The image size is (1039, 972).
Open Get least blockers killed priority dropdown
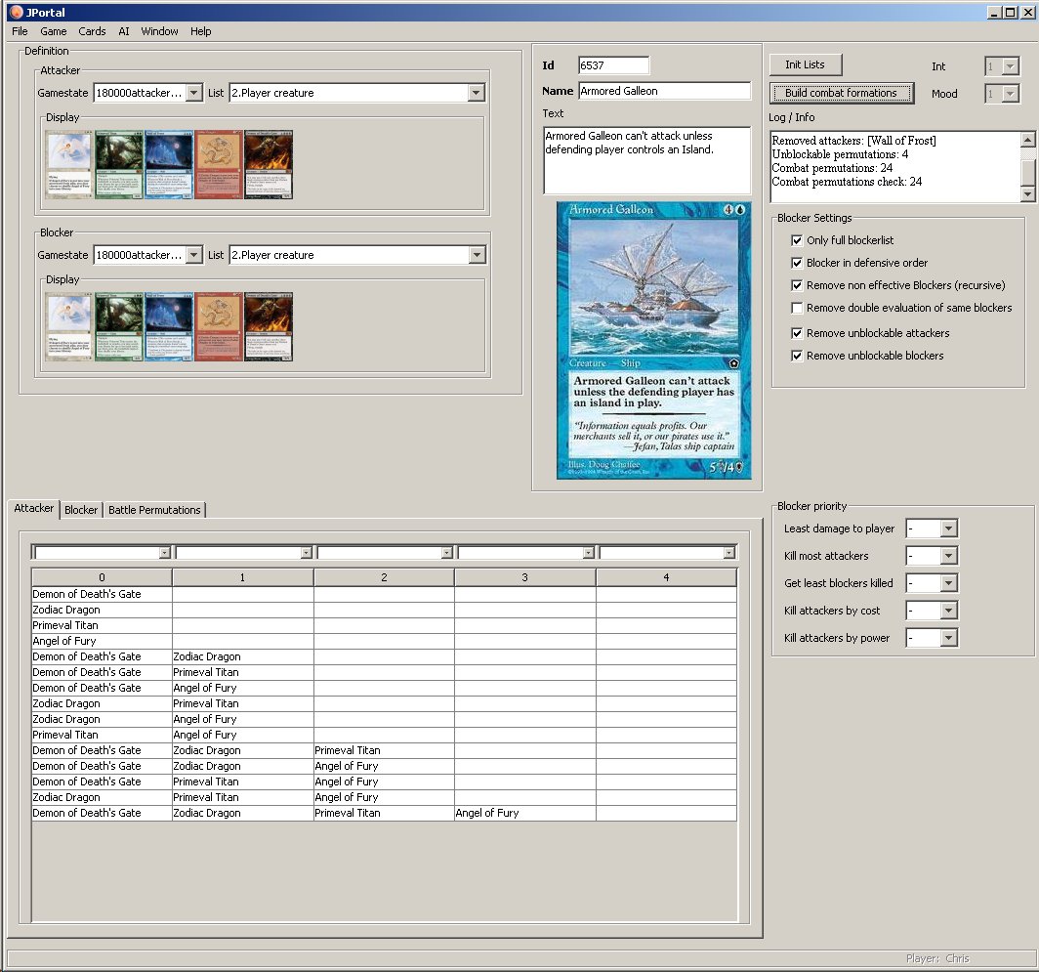click(949, 583)
